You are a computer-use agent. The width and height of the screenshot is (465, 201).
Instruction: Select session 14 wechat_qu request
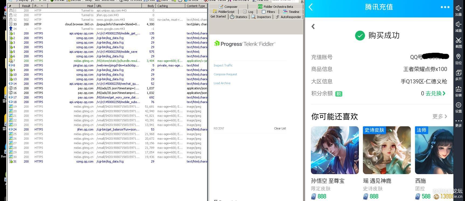(108, 84)
